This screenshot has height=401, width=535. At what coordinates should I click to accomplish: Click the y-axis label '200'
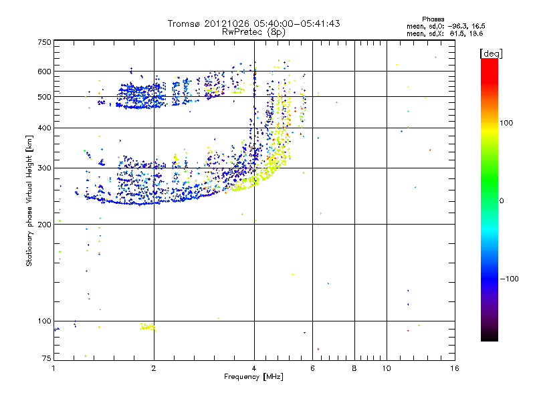pyautogui.click(x=44, y=225)
